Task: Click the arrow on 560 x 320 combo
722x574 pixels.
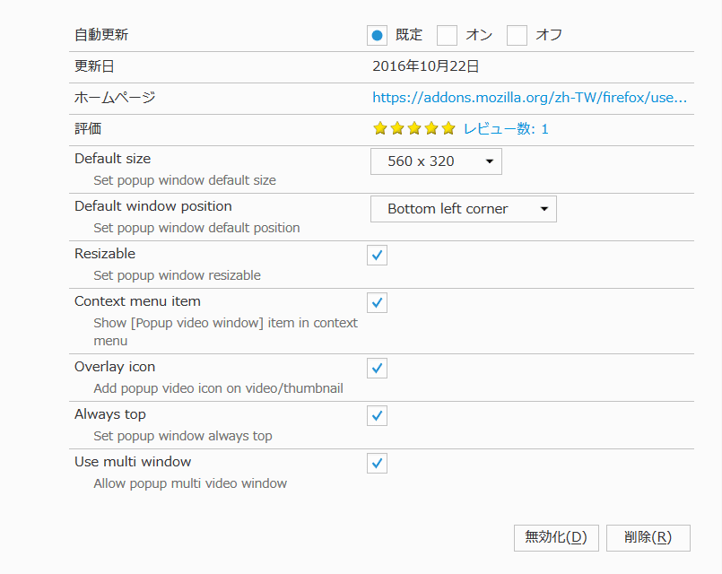Action: 490,161
